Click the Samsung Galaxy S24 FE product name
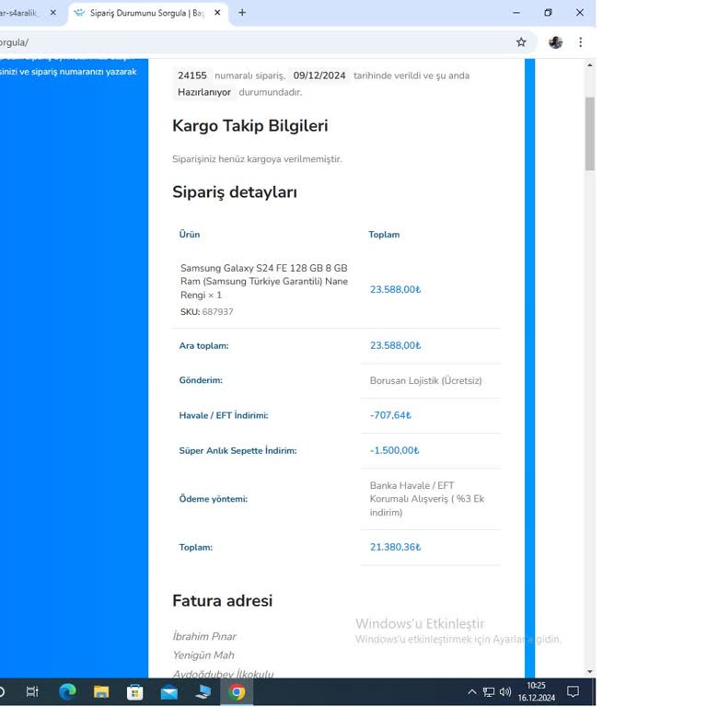The width and height of the screenshot is (707, 707). [264, 282]
